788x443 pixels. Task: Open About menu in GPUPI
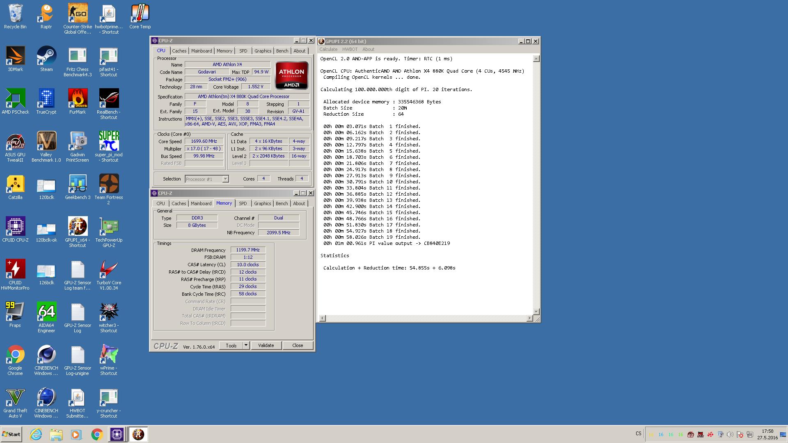(368, 49)
